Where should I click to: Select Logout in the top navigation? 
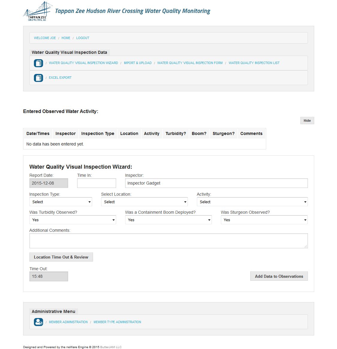(83, 38)
